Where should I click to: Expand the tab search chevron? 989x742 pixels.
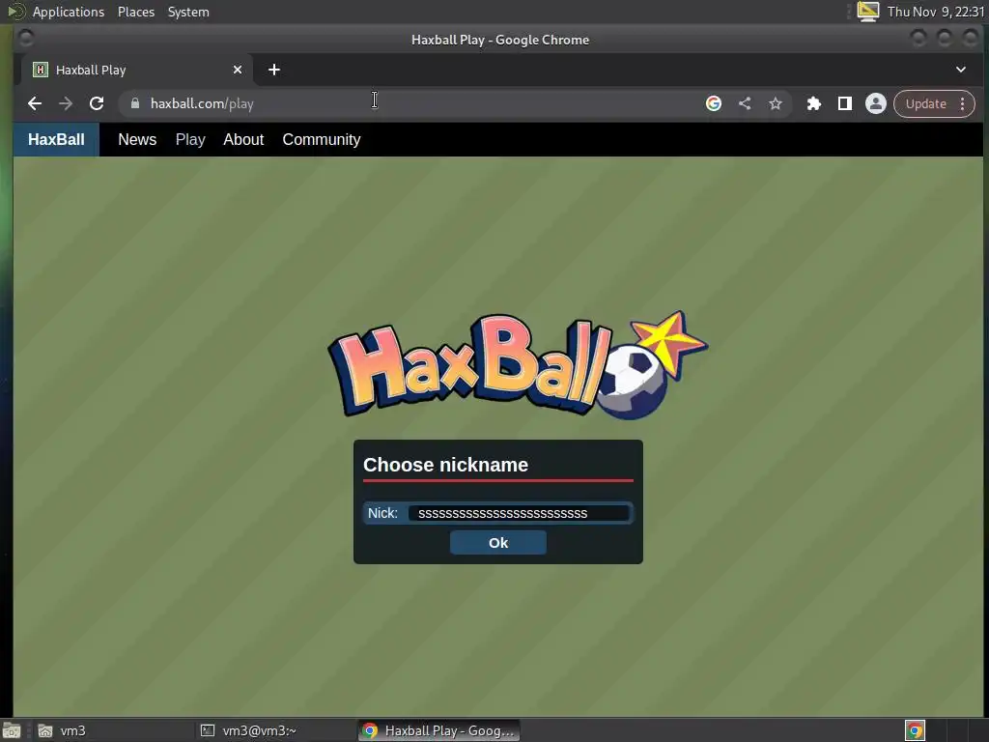(x=961, y=70)
